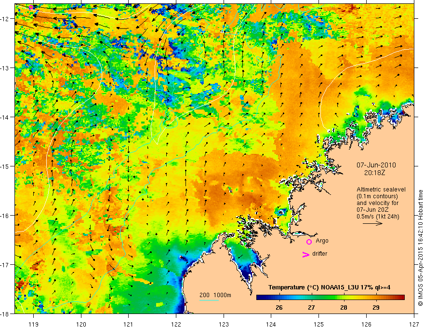Click longitude label 119 on bottom axis
The image size is (424, 328).
point(33,324)
